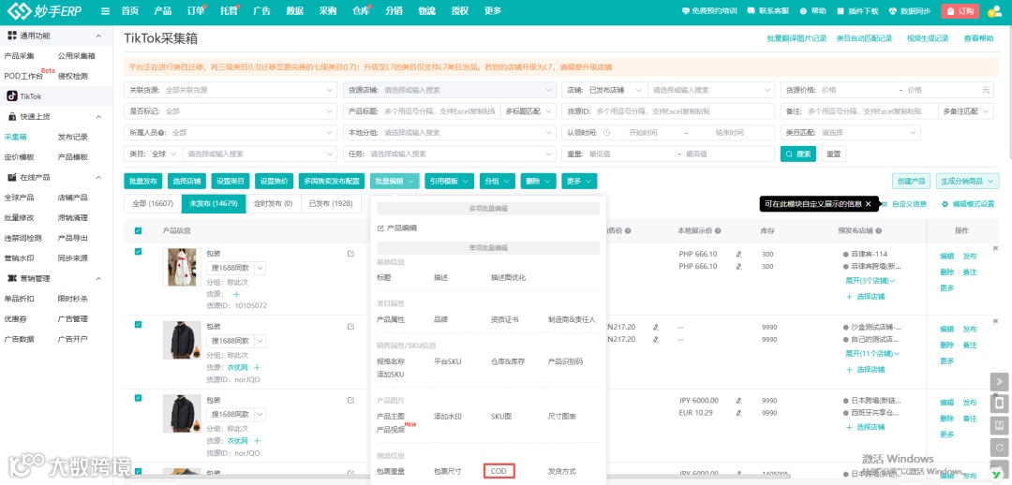Open the 多标题匹配 dropdown

(x=527, y=111)
